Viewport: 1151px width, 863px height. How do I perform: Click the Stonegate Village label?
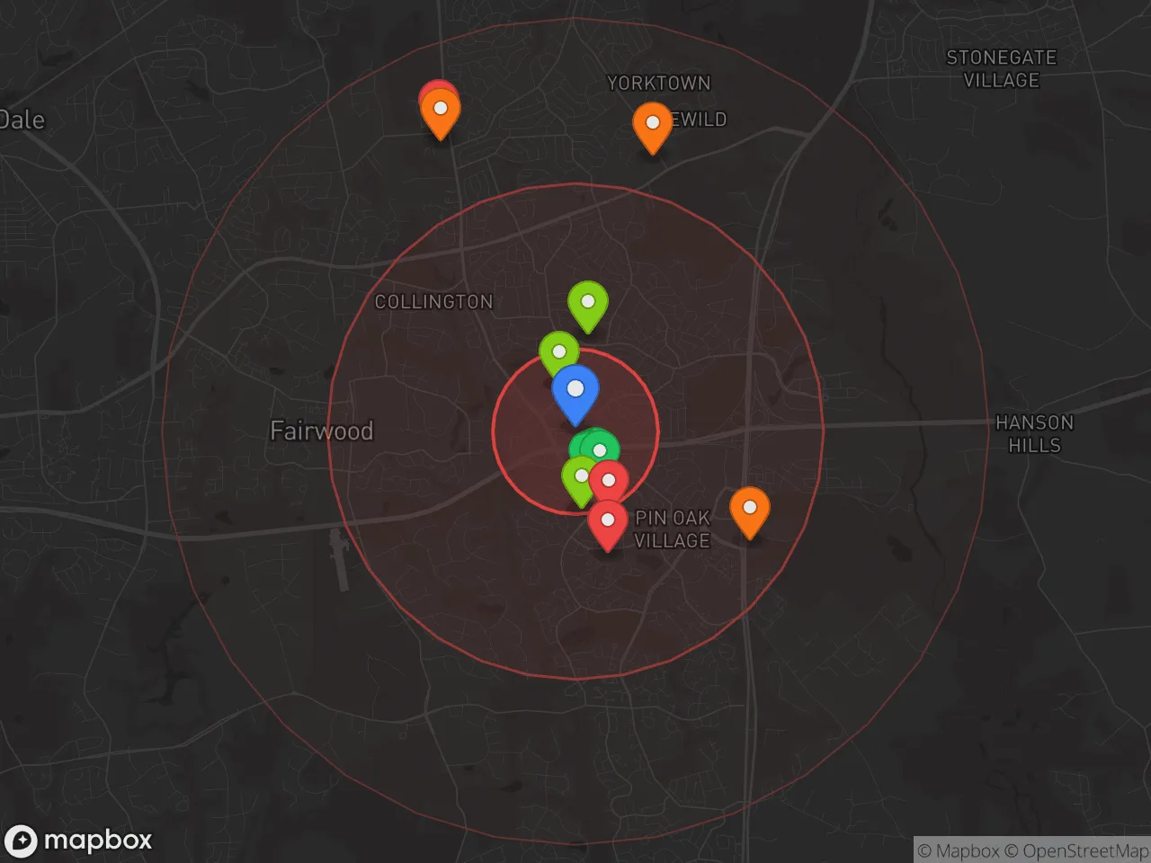point(1001,68)
